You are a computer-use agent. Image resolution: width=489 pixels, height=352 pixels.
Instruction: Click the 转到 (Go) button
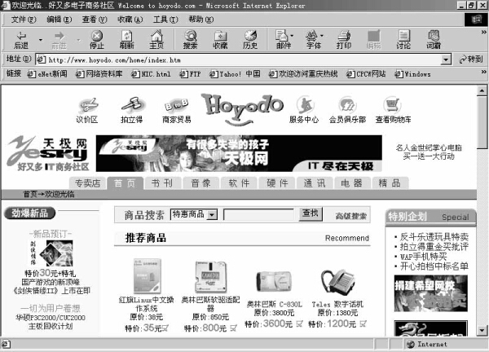click(x=471, y=59)
